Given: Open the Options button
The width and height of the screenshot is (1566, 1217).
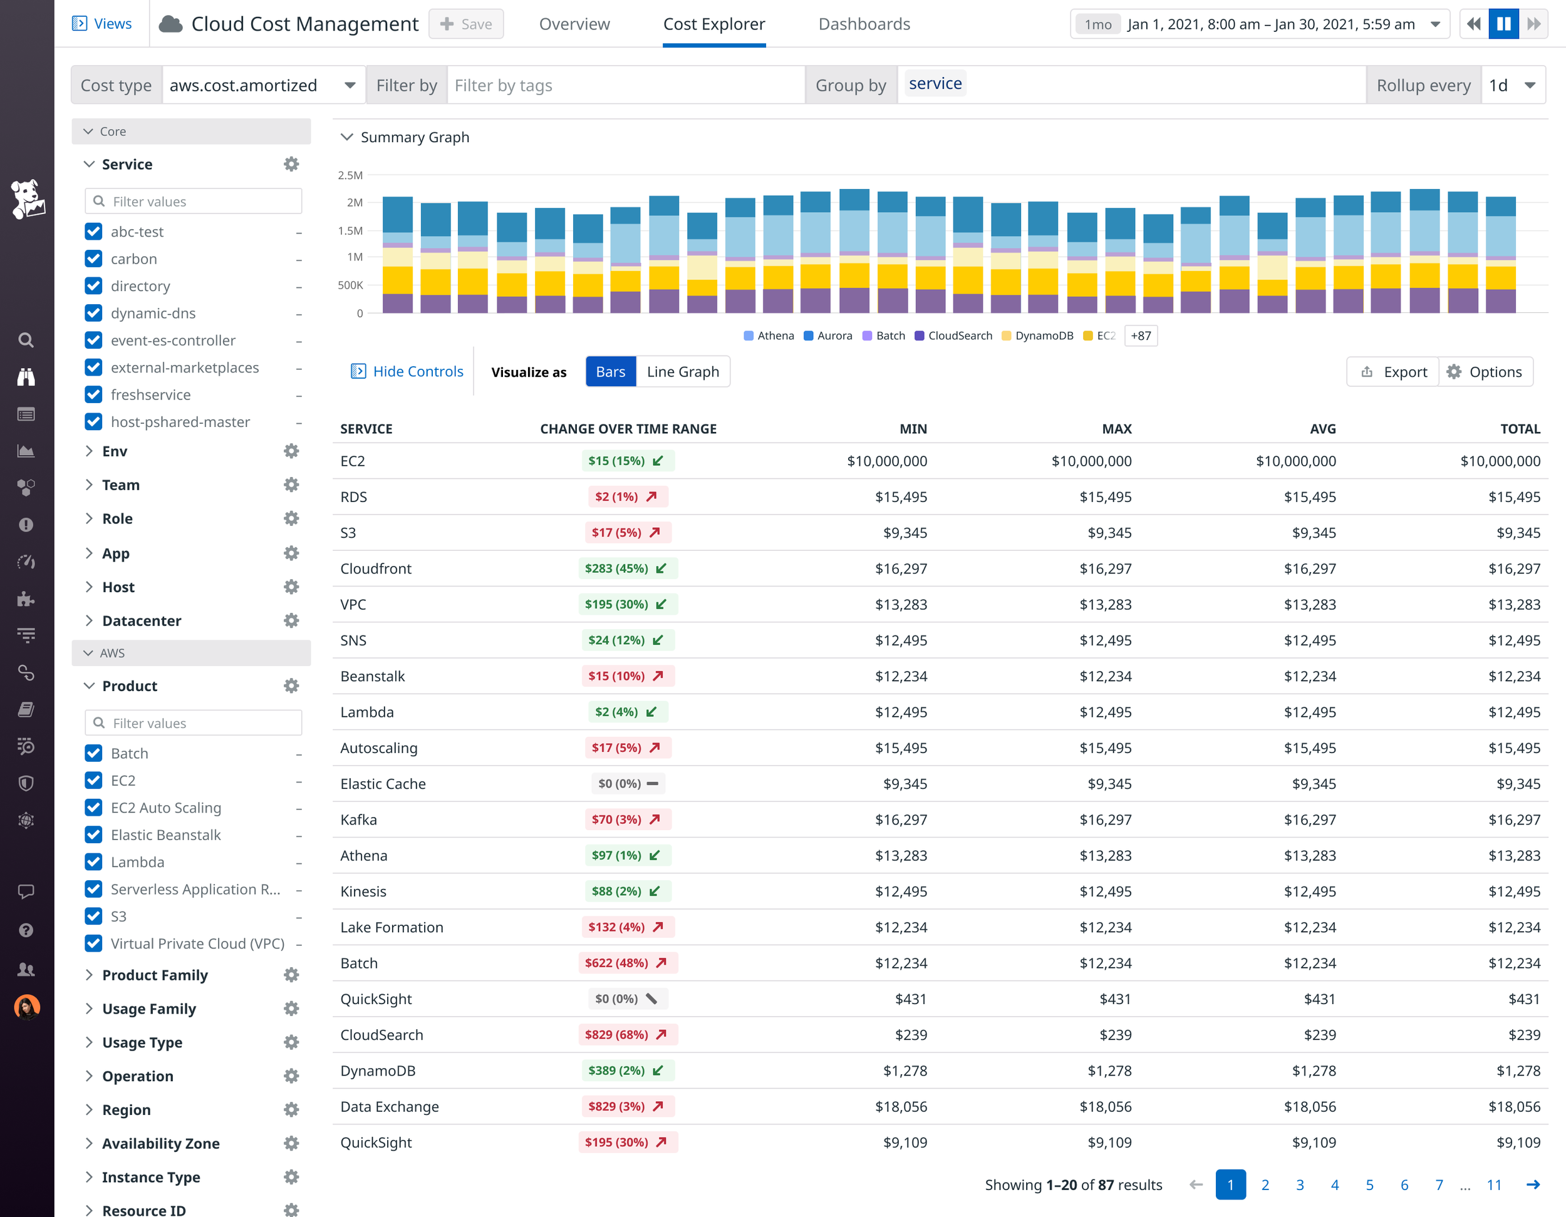Looking at the screenshot, I should (1486, 371).
